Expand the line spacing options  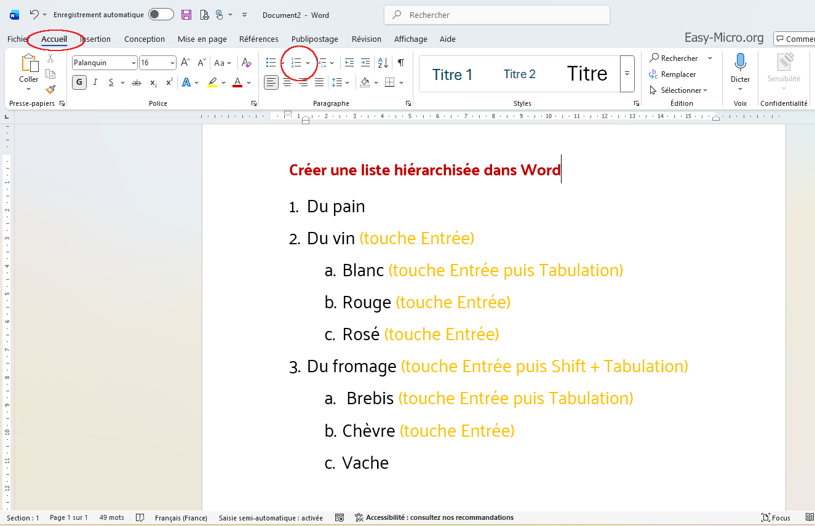[x=346, y=82]
